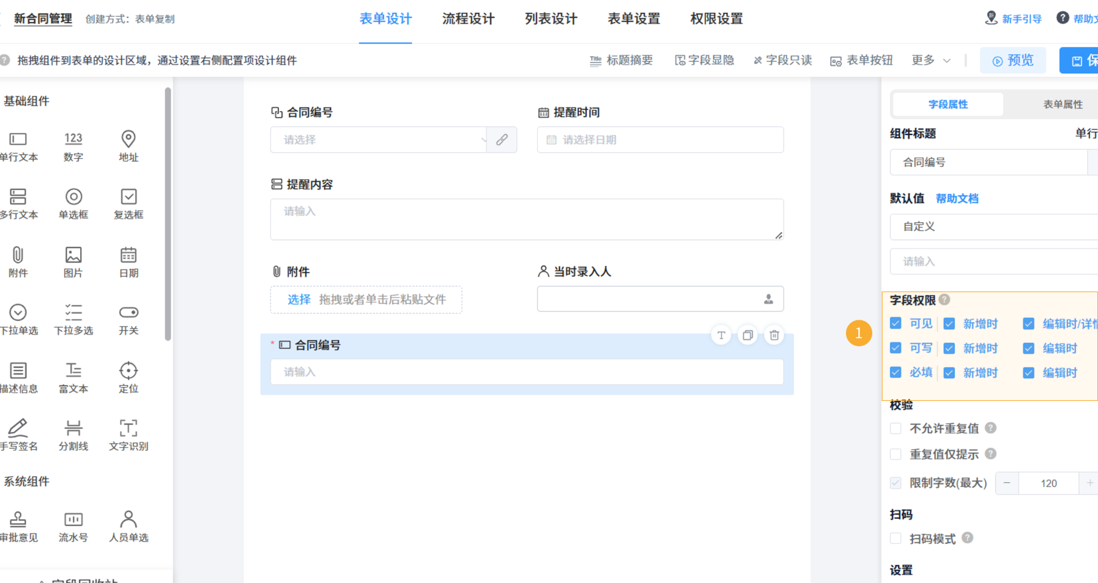The image size is (1098, 583).
Task: Select the 地址 address component
Action: pos(128,146)
